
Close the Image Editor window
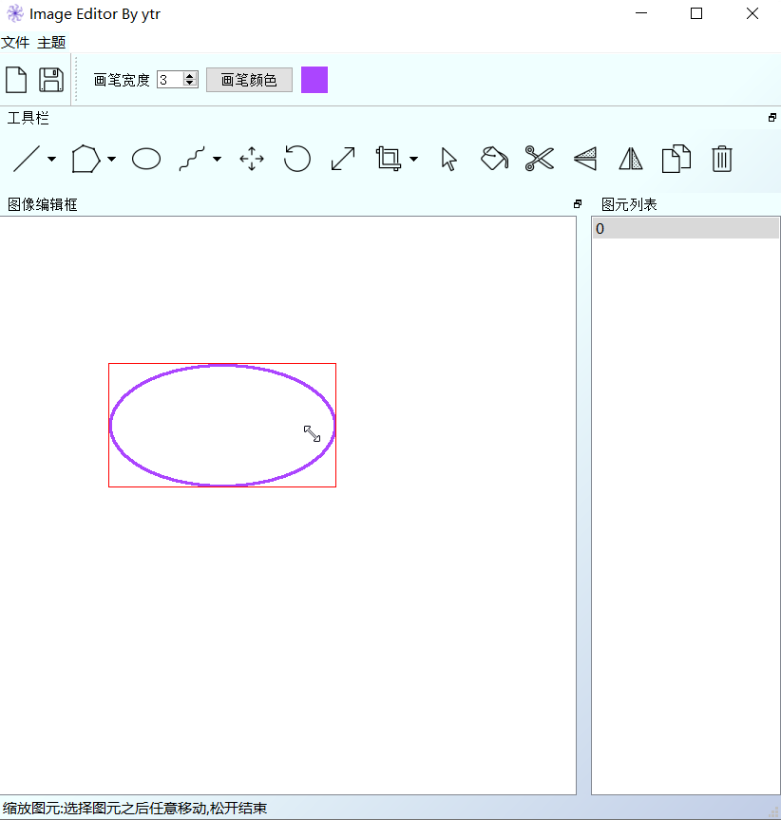point(752,13)
